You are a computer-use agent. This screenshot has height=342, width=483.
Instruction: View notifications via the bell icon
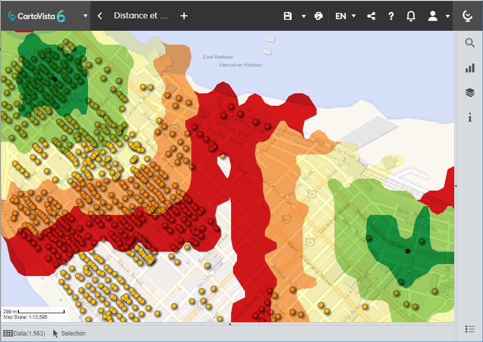(411, 16)
